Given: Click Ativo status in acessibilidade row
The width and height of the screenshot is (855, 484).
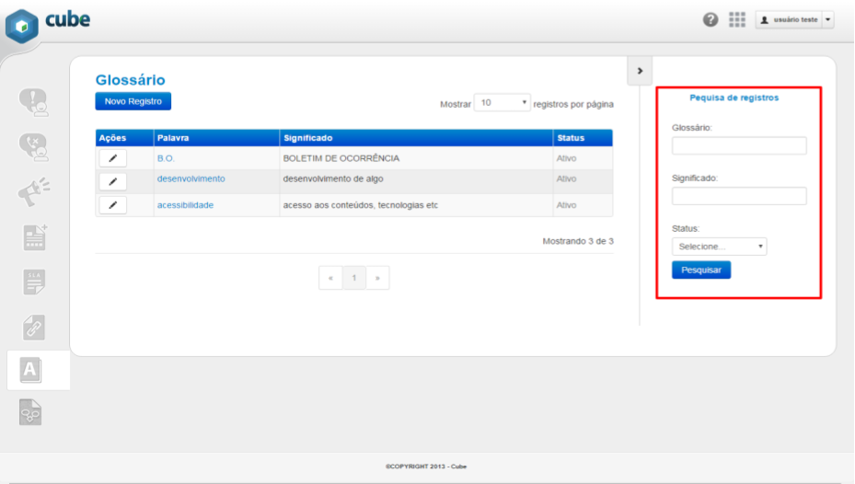Looking at the screenshot, I should click(567, 205).
